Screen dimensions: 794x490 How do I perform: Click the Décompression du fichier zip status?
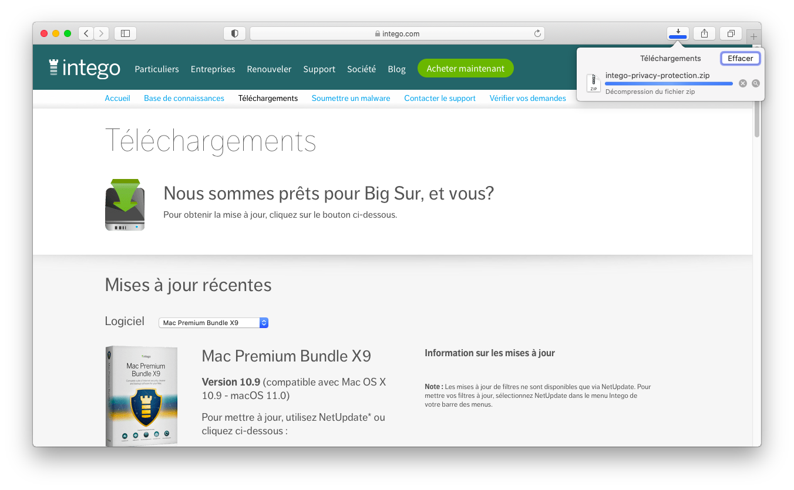point(650,92)
